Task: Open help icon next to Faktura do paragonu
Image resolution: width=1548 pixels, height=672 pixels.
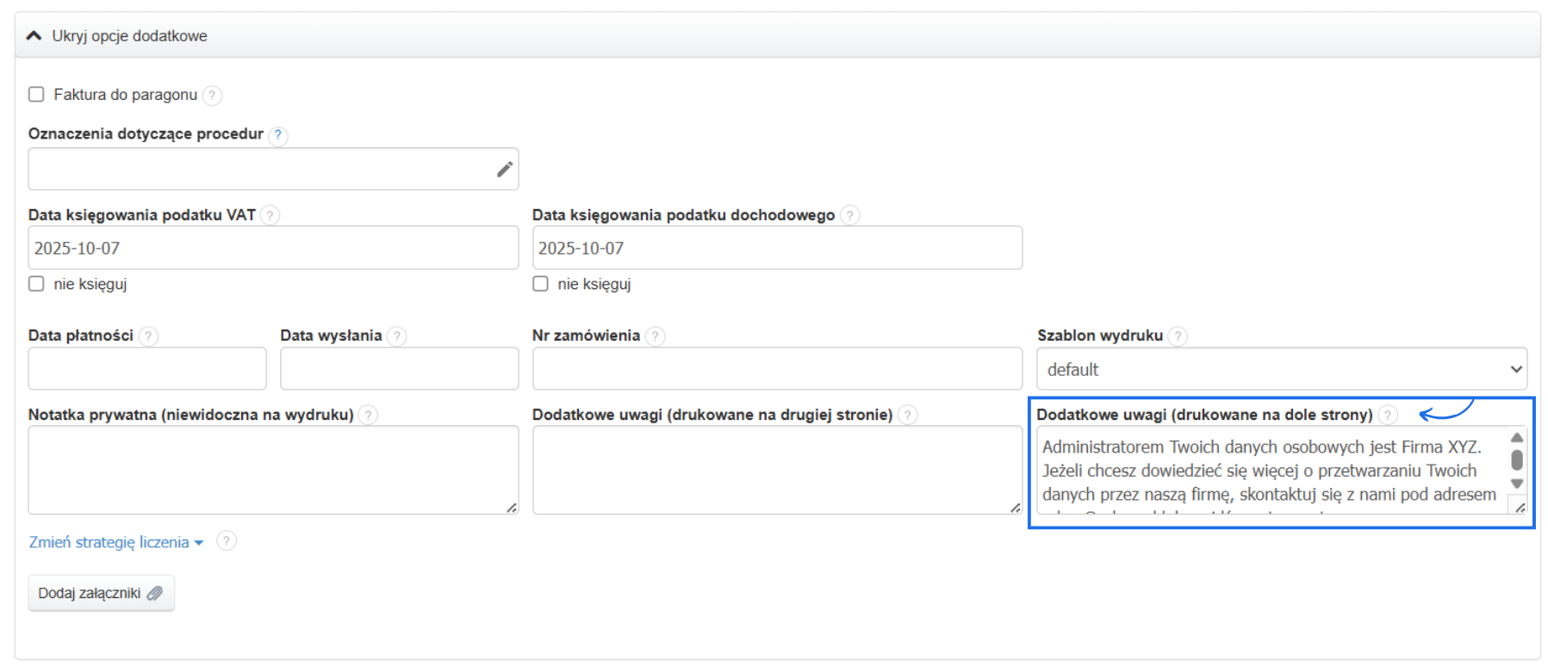Action: coord(212,96)
